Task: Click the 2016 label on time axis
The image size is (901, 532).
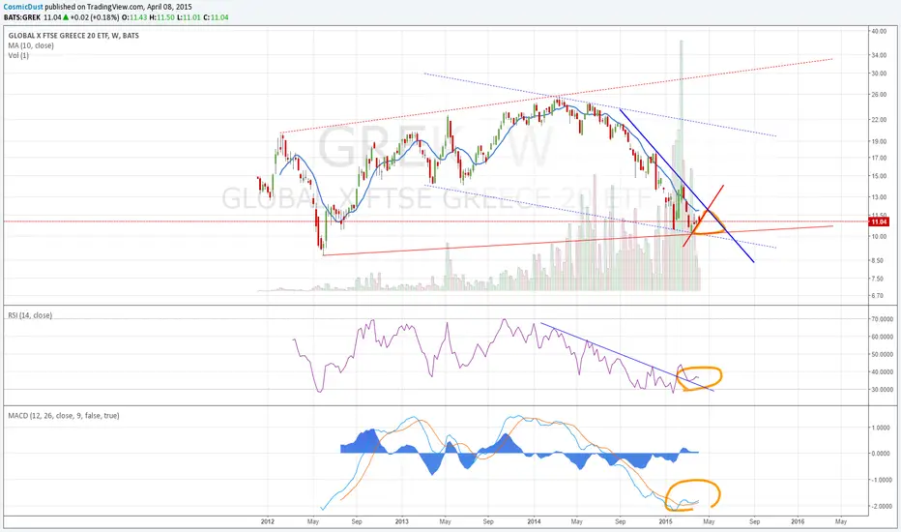Action: point(798,521)
